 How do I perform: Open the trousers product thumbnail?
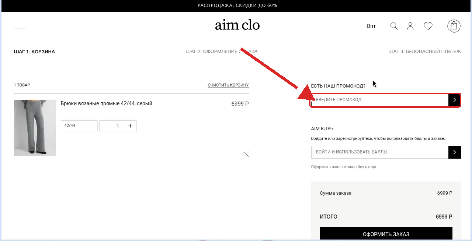(x=35, y=128)
